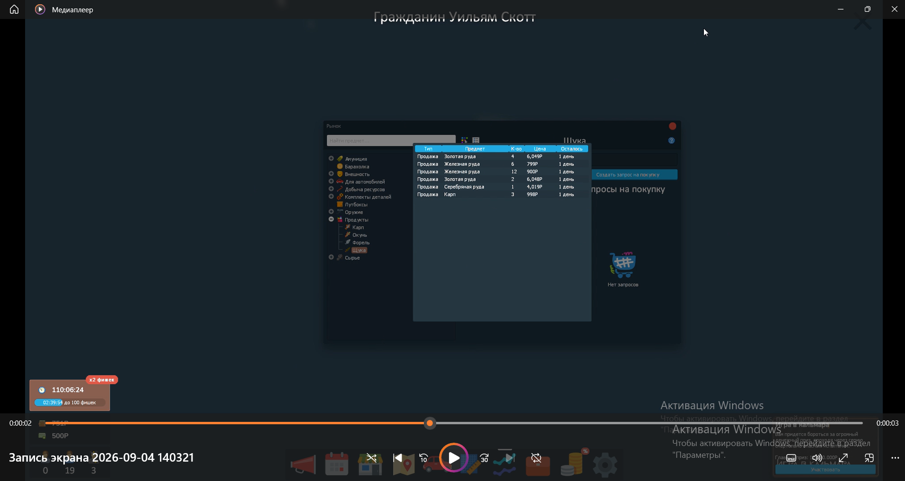Viewport: 905px width, 481px height.
Task: Sort by the 'Цена' column header
Action: (540, 149)
